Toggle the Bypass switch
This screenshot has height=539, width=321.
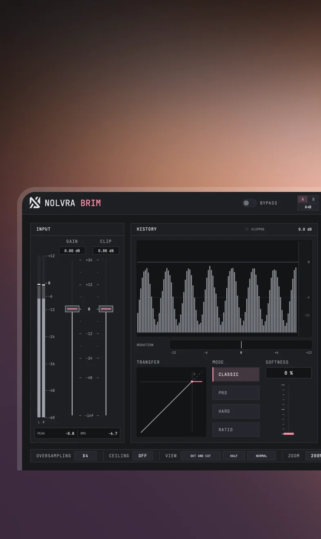pyautogui.click(x=249, y=203)
